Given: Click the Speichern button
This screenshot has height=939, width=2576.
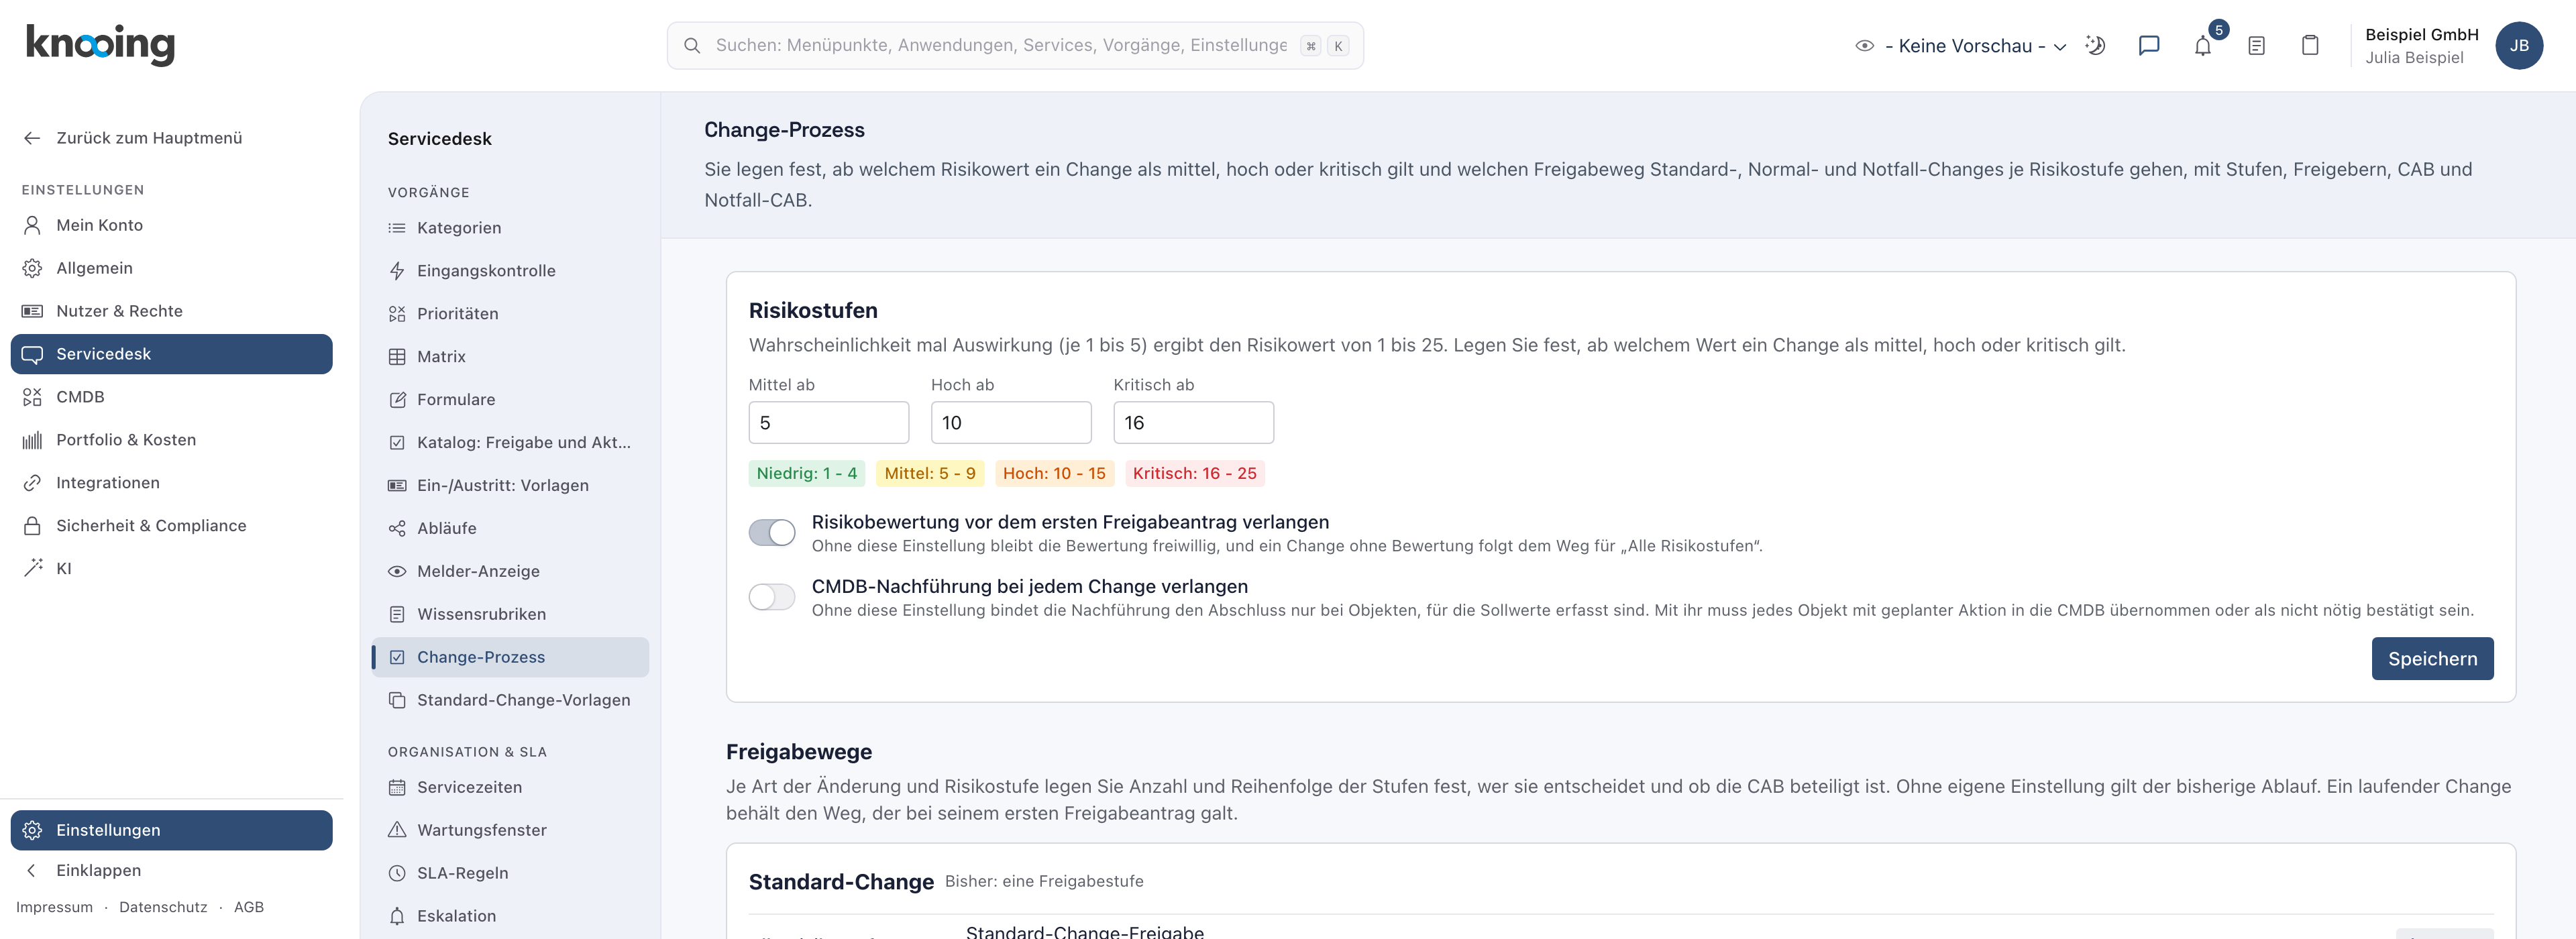Looking at the screenshot, I should point(2432,659).
